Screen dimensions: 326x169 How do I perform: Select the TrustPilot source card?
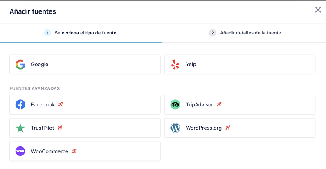click(85, 128)
